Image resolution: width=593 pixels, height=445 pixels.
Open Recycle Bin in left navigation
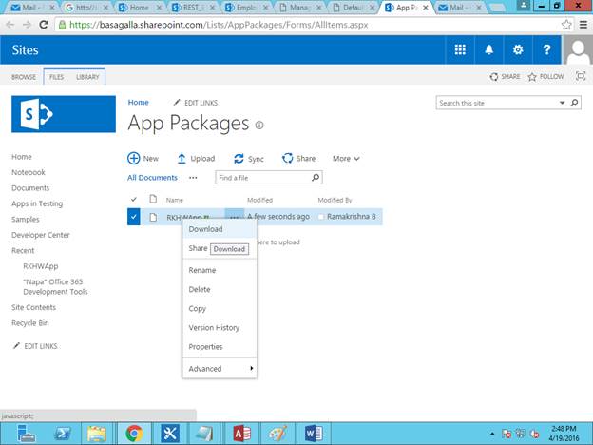(29, 322)
